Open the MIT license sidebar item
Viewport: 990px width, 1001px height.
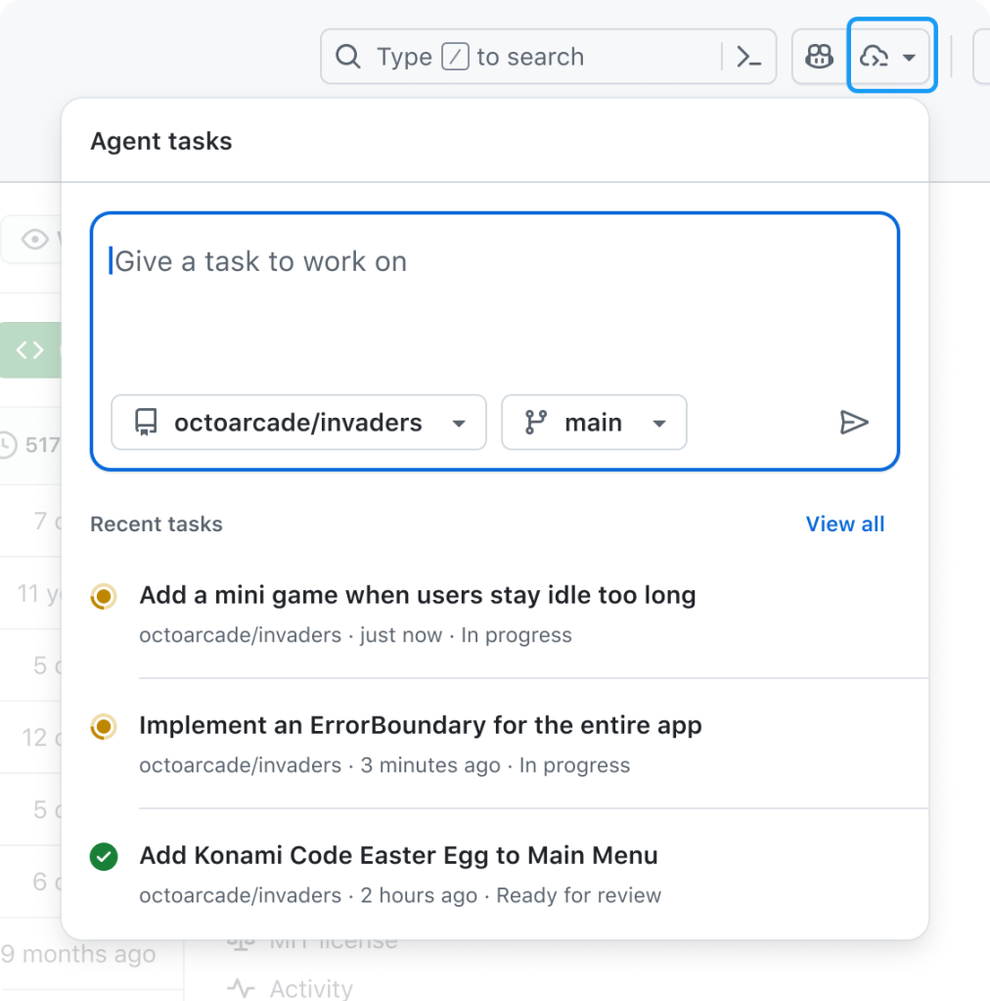[333, 938]
